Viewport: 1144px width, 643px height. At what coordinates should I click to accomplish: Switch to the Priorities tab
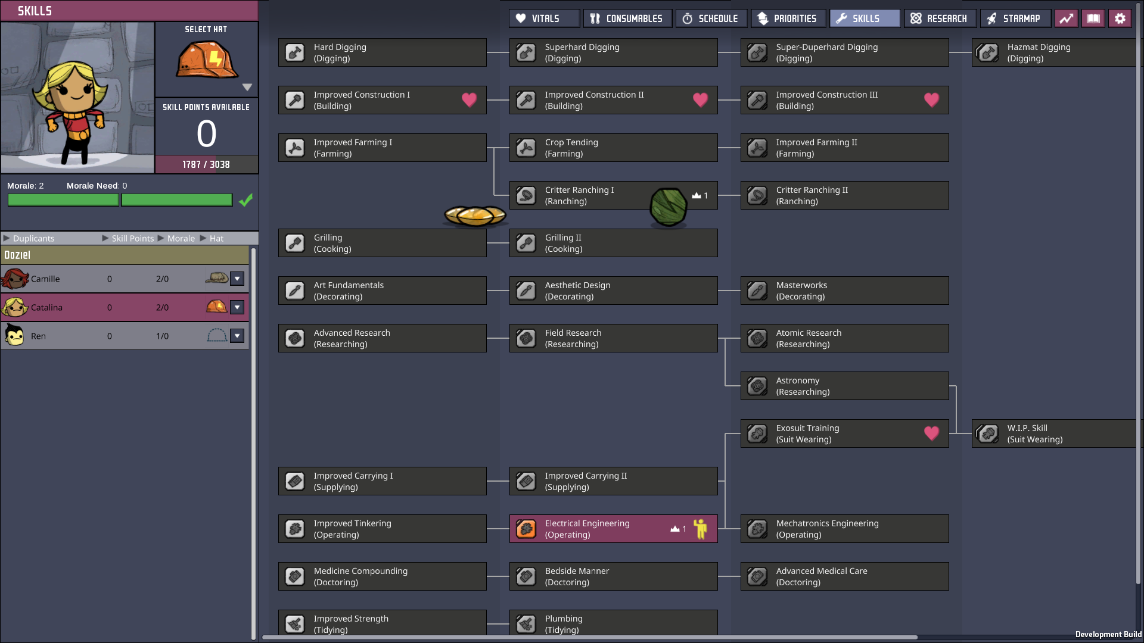point(788,18)
